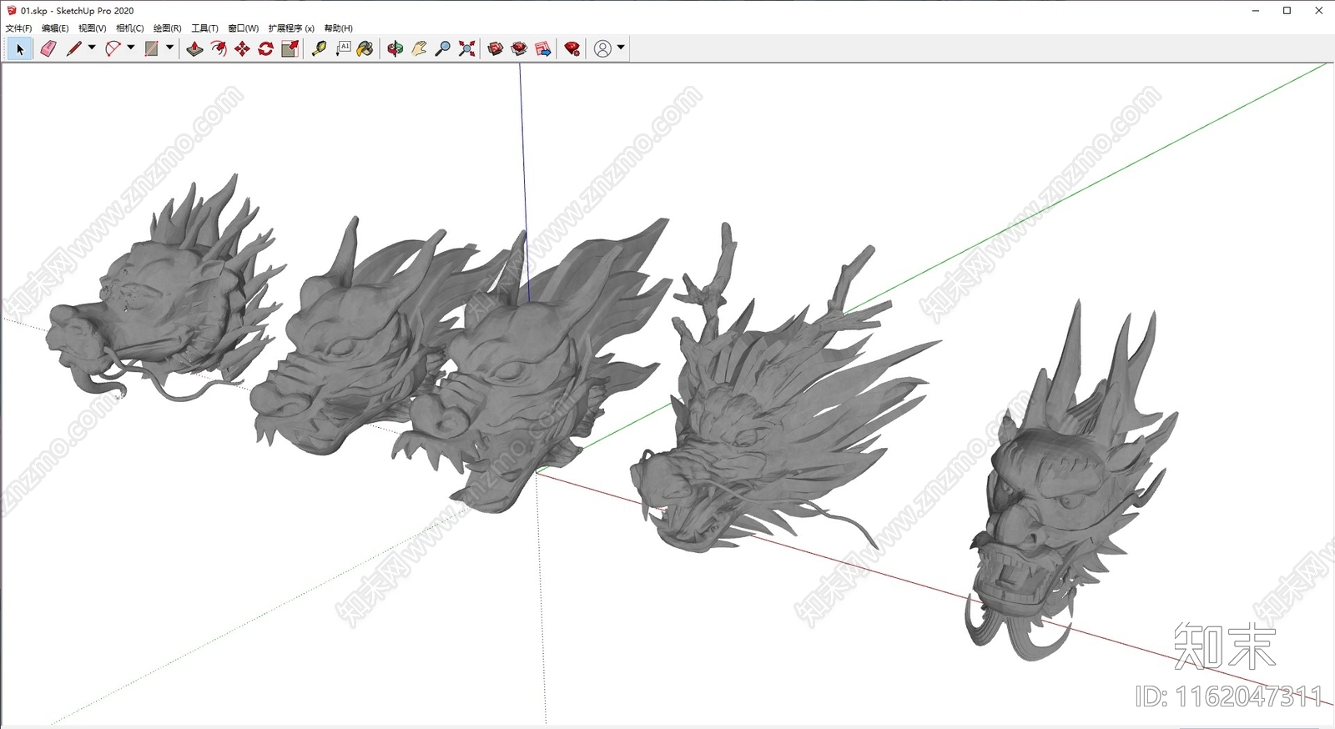Choose the Move tool
1335x729 pixels.
(x=242, y=49)
